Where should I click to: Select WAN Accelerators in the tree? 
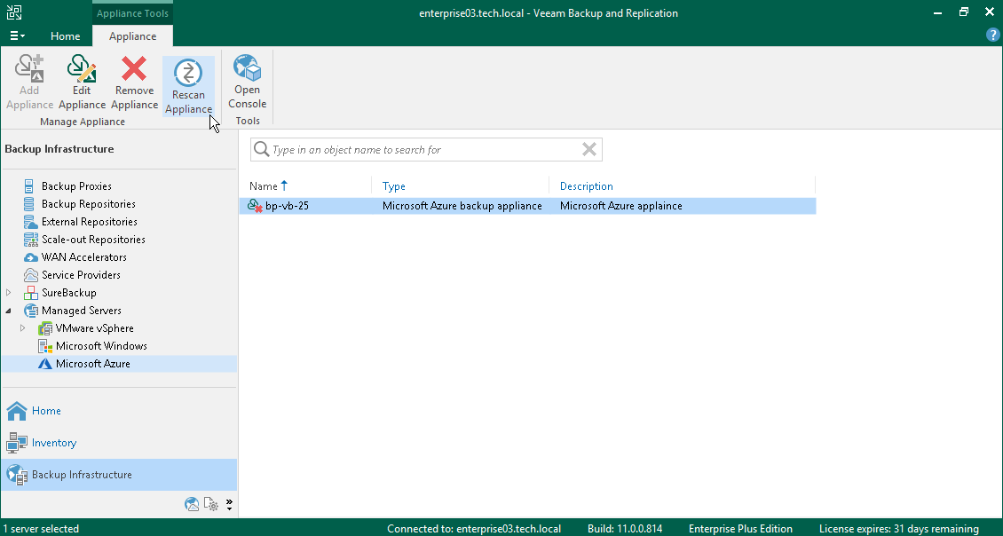(83, 257)
